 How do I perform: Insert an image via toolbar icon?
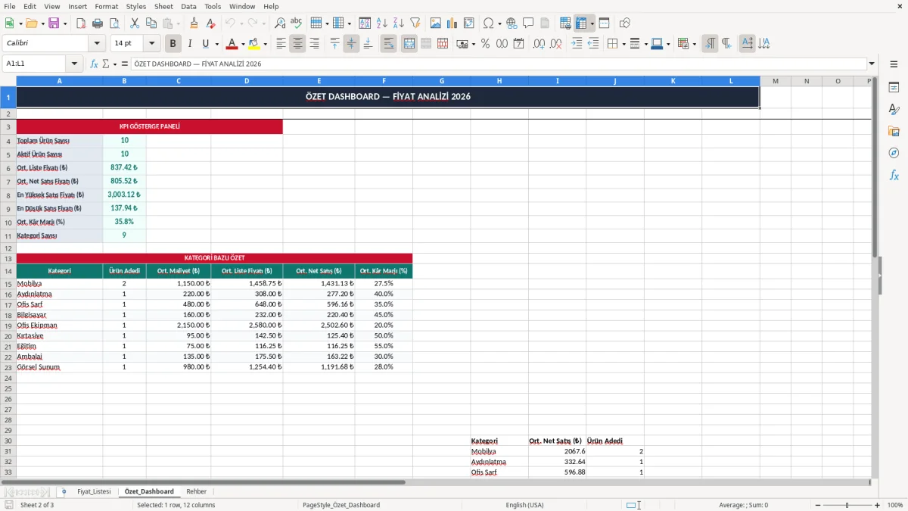tap(436, 23)
